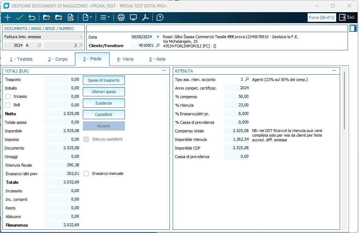
Task: Open the 5 - Note tab
Action: coord(157,59)
